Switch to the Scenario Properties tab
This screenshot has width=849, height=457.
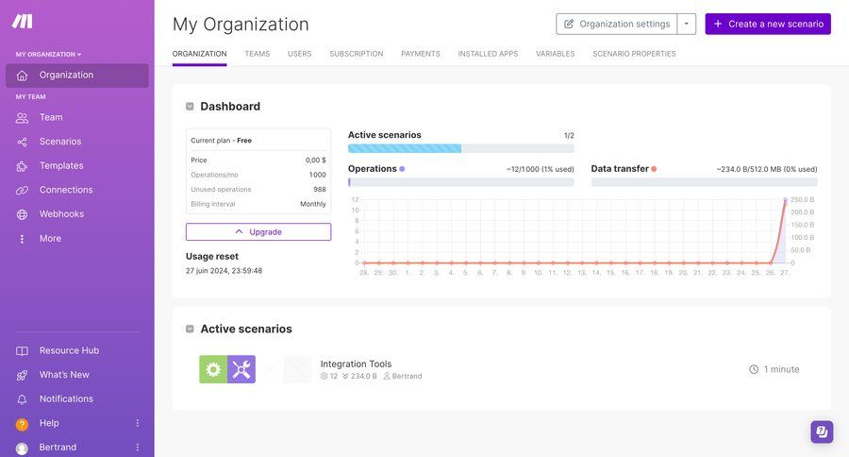(x=634, y=54)
